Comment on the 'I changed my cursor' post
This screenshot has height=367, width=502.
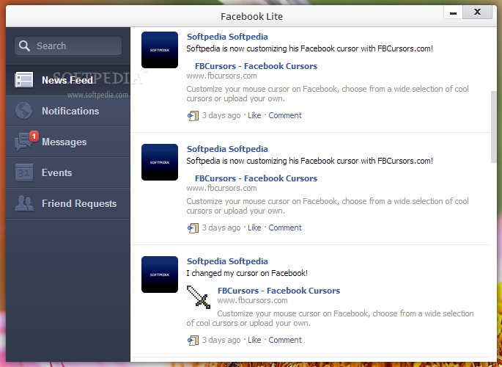(285, 340)
